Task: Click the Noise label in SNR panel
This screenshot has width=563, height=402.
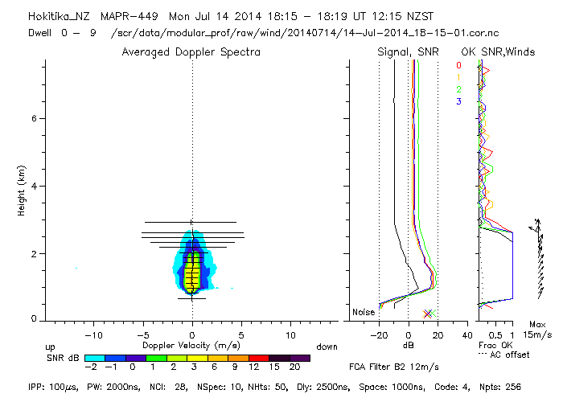Action: click(364, 312)
